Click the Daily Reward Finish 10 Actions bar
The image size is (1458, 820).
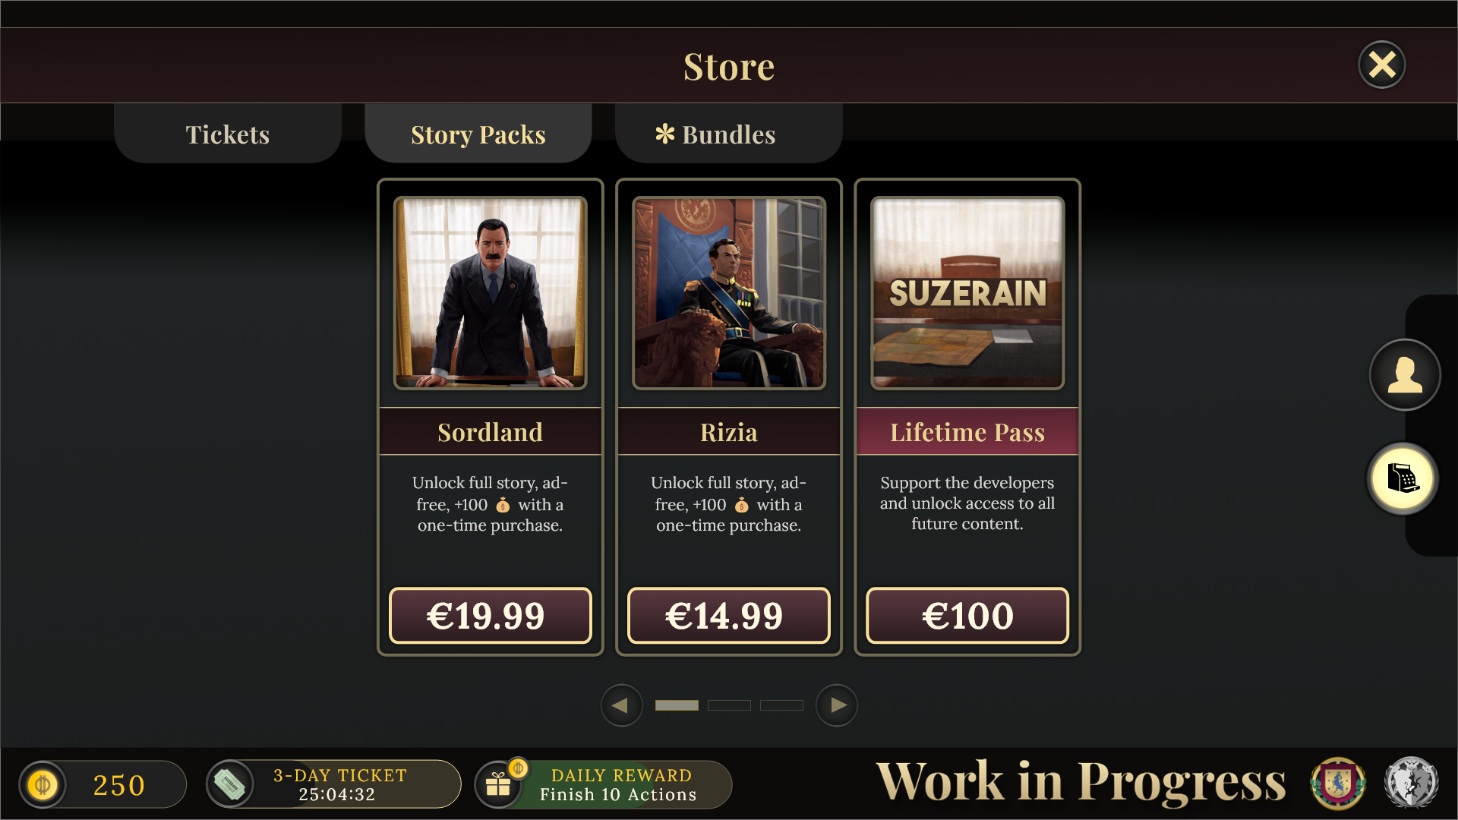pyautogui.click(x=604, y=784)
